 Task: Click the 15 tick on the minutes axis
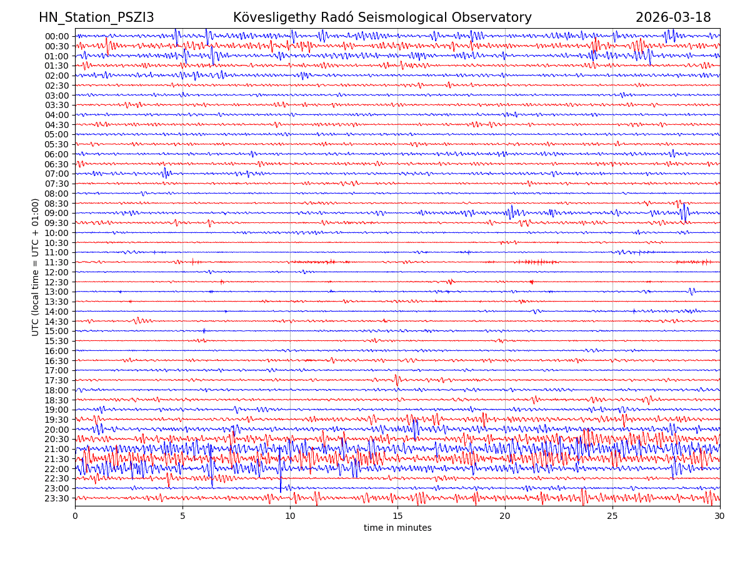pos(397,516)
